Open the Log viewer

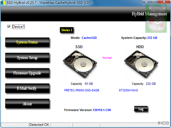tap(141, 109)
